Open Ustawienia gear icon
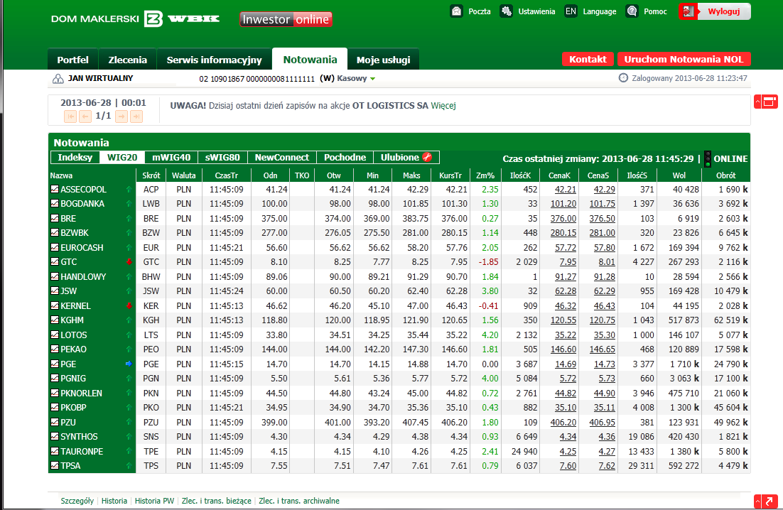Screen dimensions: 783x510 click(x=507, y=11)
